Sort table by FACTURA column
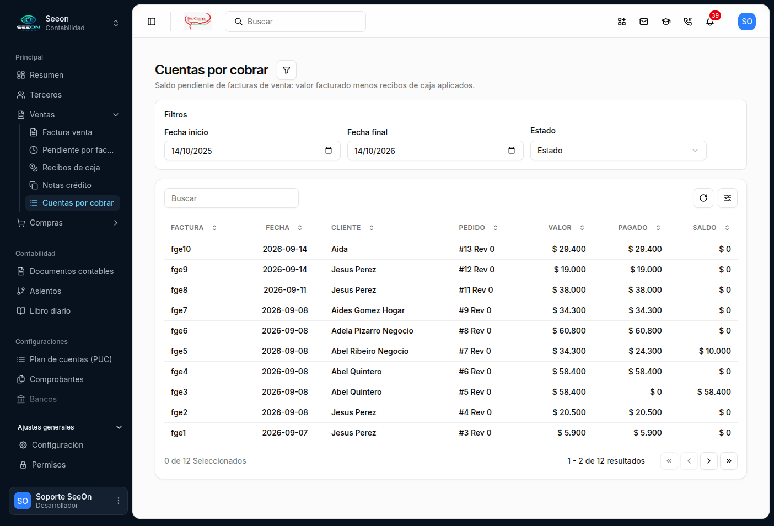The height and width of the screenshot is (526, 774). [193, 228]
